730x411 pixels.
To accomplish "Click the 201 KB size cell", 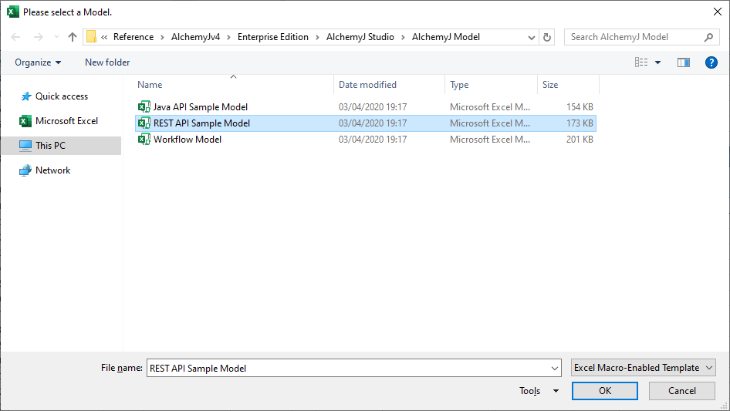I will click(580, 140).
